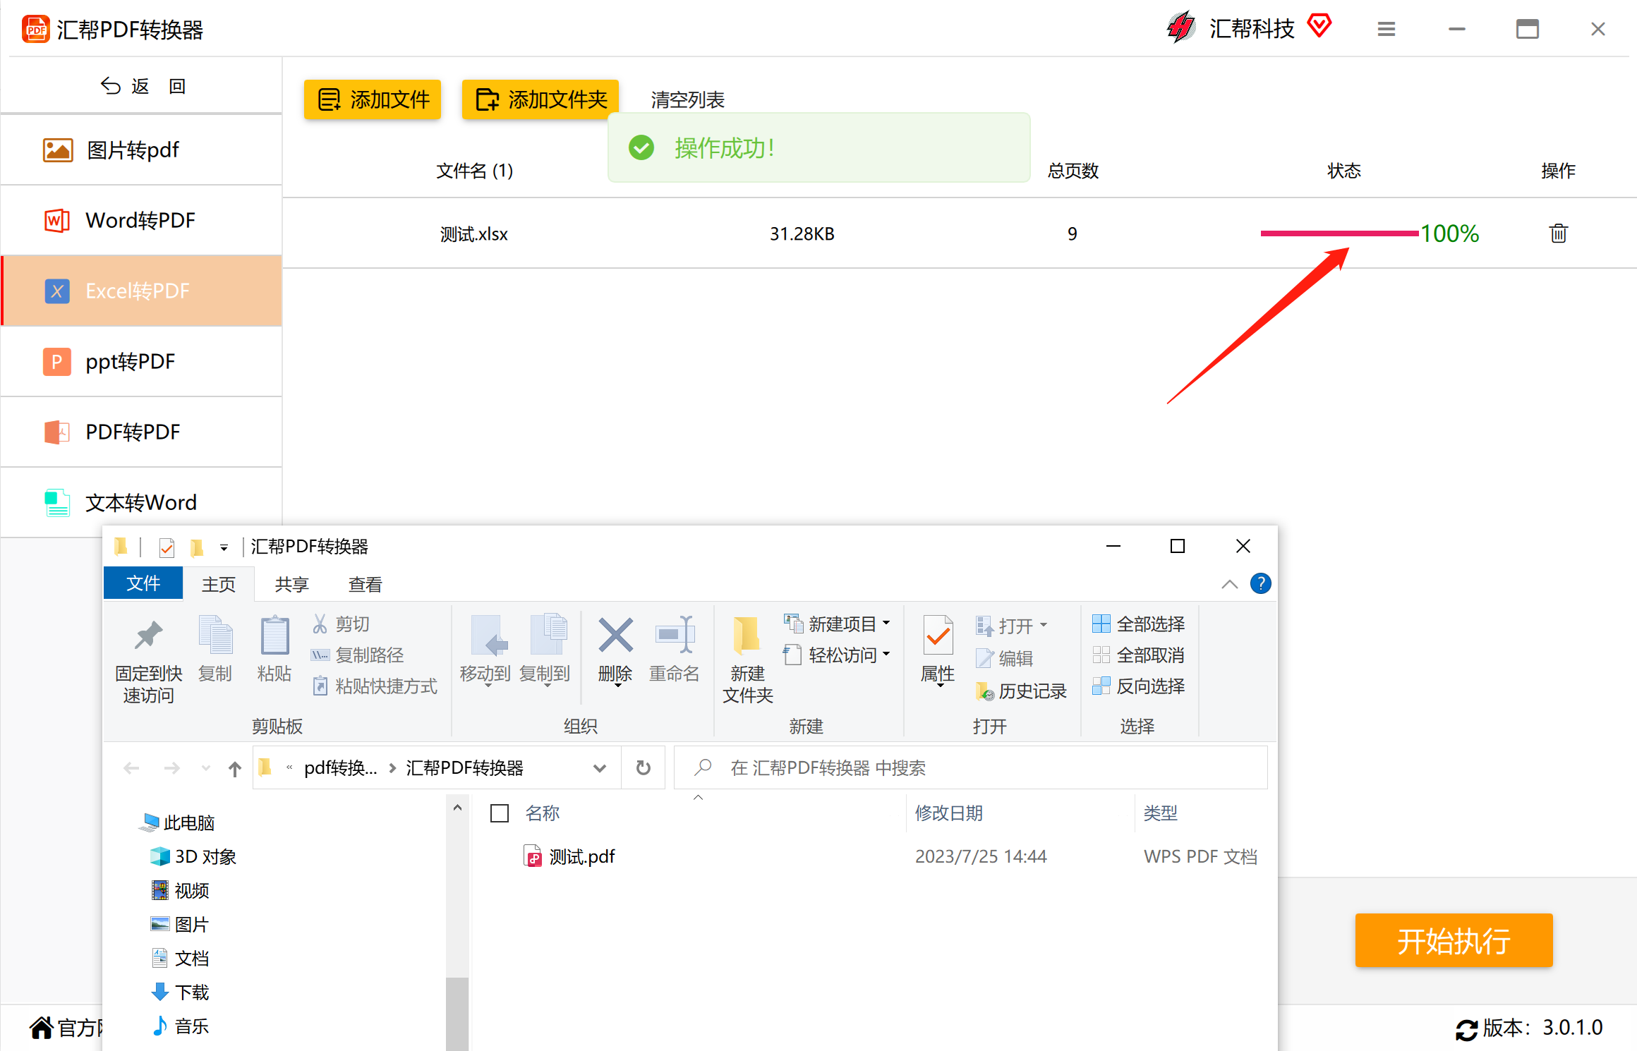Click the 添加文件 button
The width and height of the screenshot is (1637, 1051).
373,99
